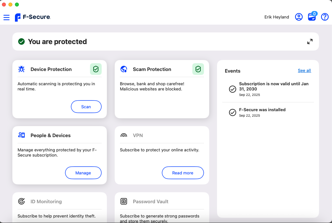The image size is (332, 223).
Task: Expand the protection status panel
Action: click(x=310, y=41)
